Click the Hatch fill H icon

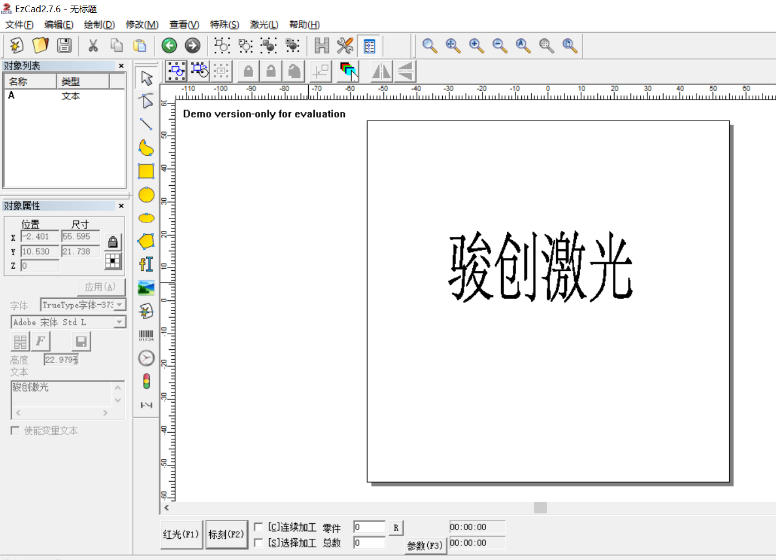coord(322,45)
